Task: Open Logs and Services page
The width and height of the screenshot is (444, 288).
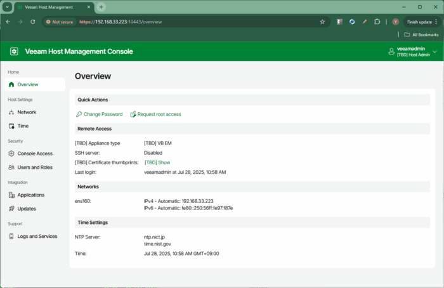Action: (x=35, y=236)
